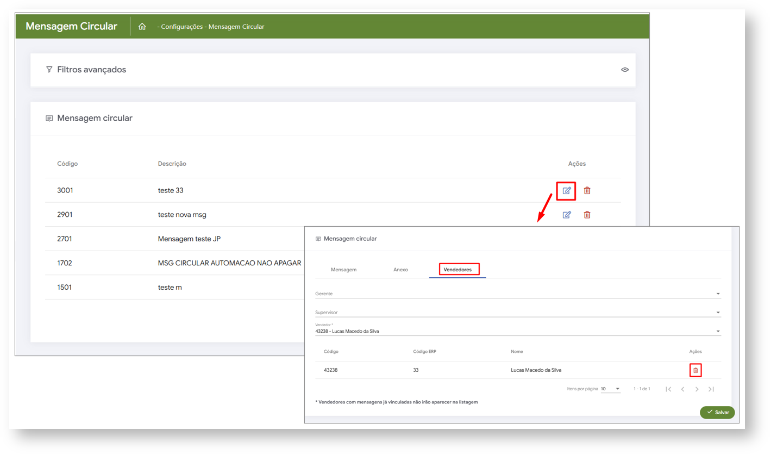Edit message 3001 with the pencil icon

tap(567, 191)
